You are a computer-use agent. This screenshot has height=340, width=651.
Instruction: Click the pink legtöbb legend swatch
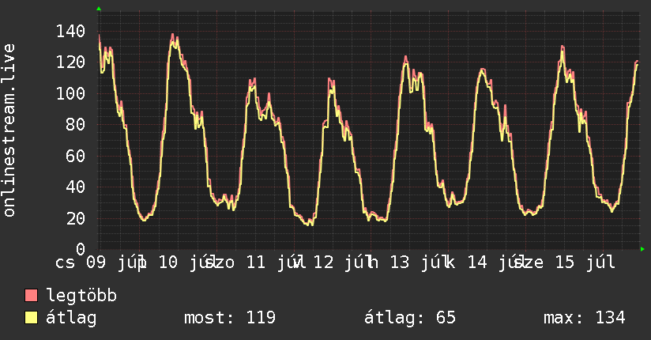[31, 296]
